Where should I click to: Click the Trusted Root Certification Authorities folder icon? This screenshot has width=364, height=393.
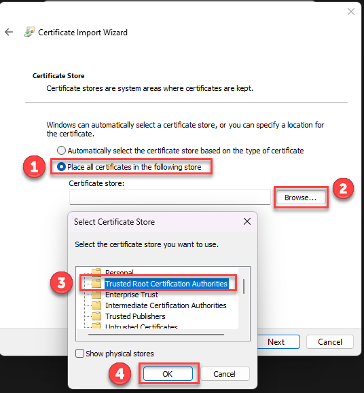96,284
